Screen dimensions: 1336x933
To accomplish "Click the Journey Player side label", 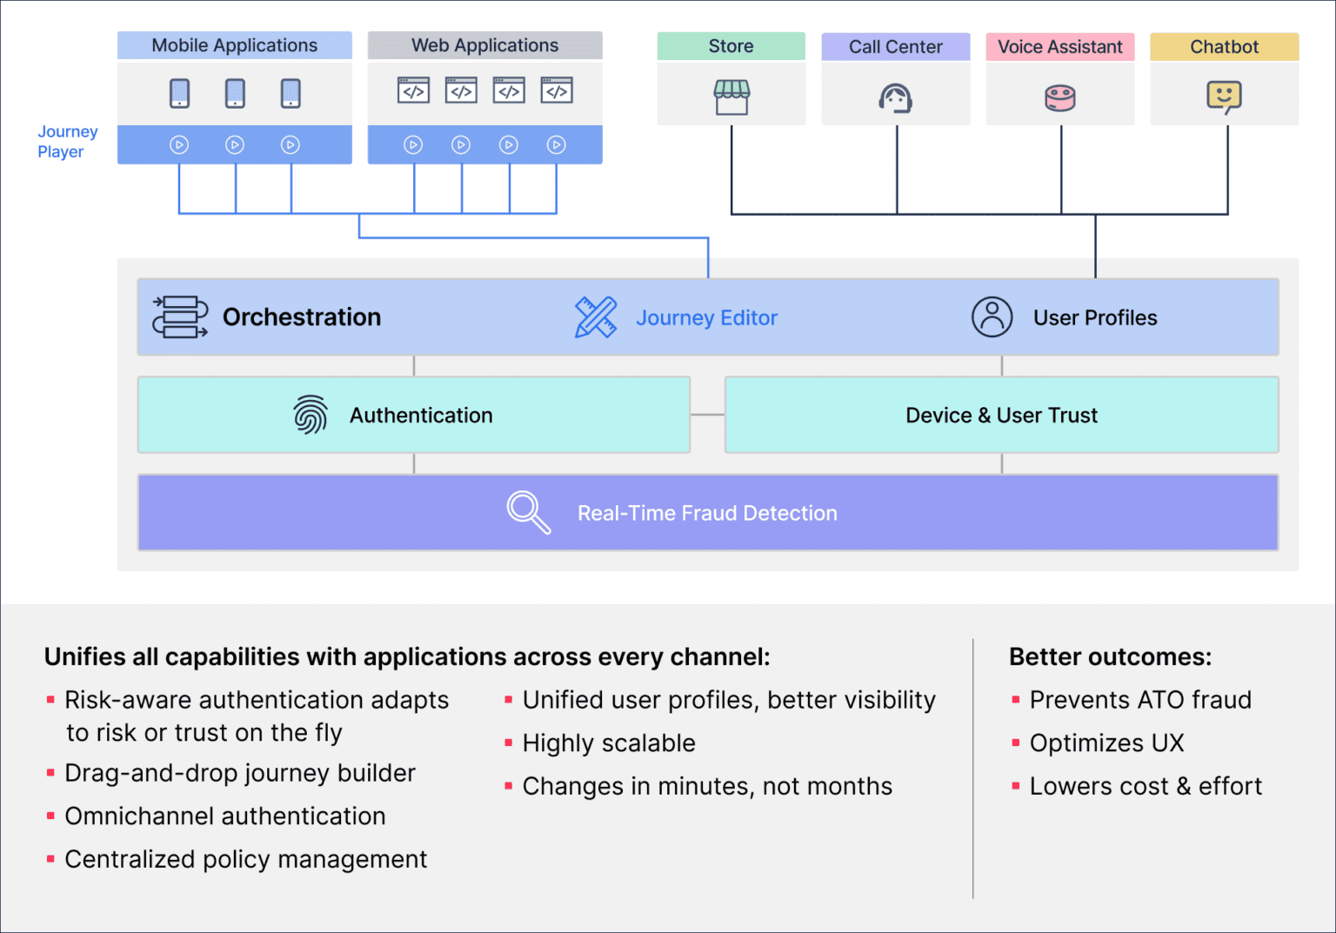I will (67, 142).
